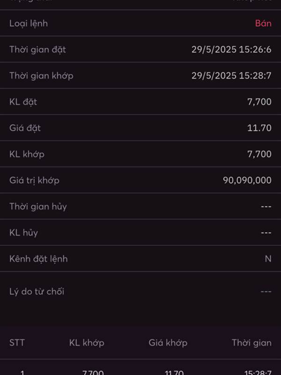Tap the 7,700 matched volume in table
281x375 pixels.
tap(93, 372)
